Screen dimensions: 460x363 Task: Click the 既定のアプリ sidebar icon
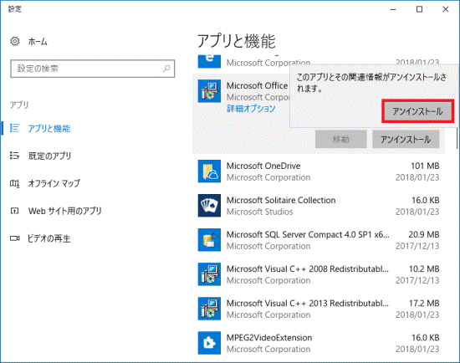point(14,156)
